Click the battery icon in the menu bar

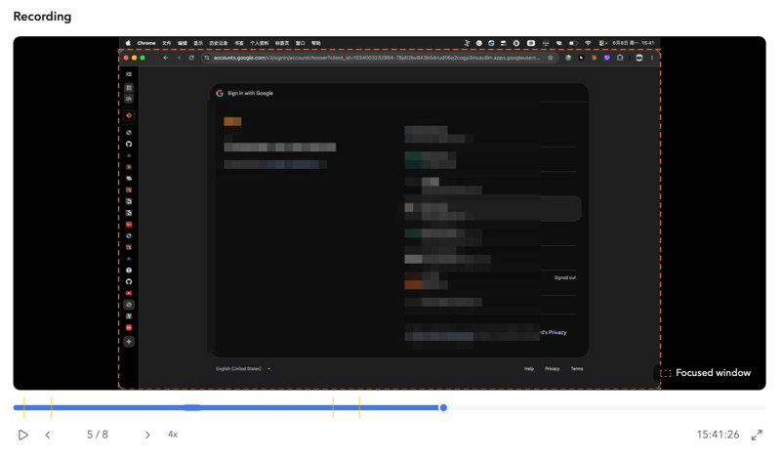(x=573, y=43)
